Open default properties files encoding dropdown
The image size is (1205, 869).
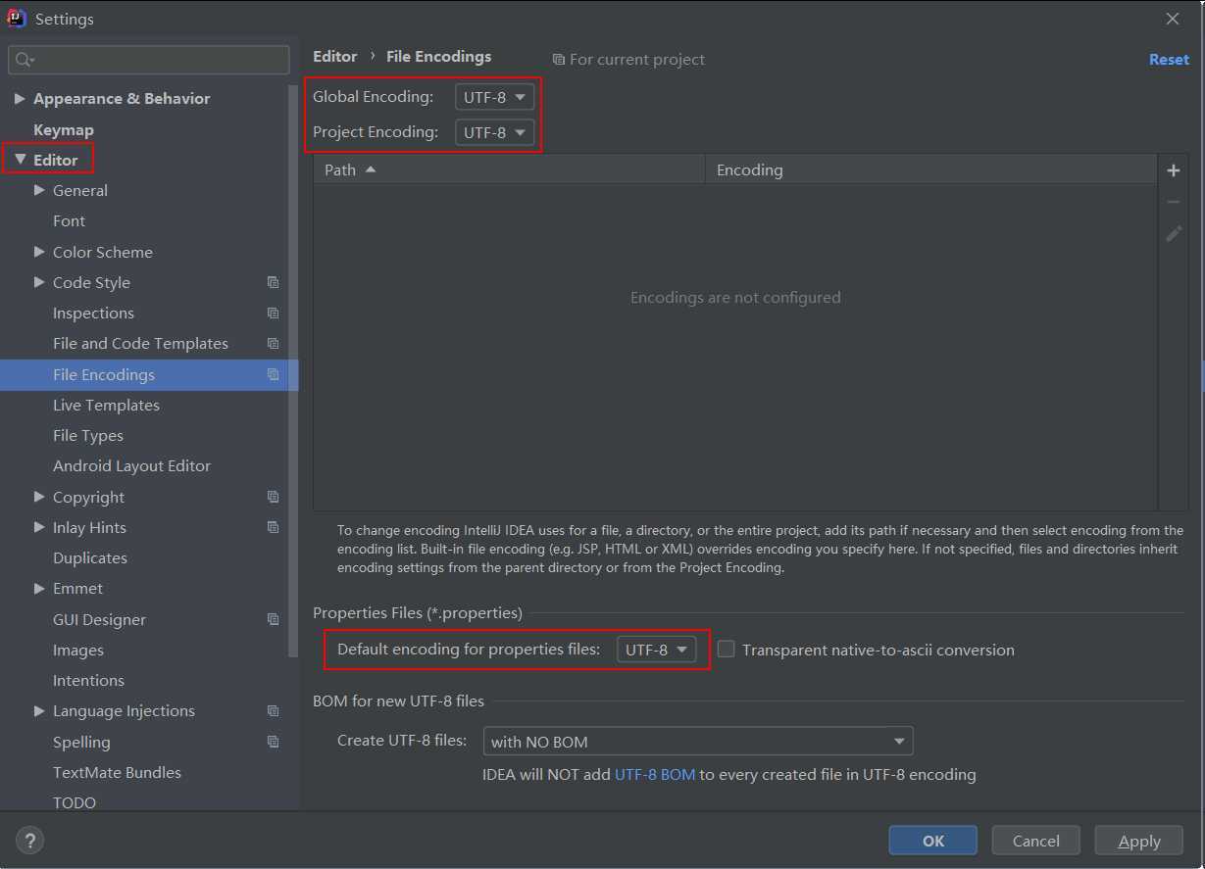656,650
